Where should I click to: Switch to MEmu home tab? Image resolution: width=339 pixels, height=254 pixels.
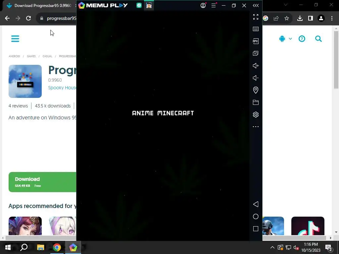(139, 5)
